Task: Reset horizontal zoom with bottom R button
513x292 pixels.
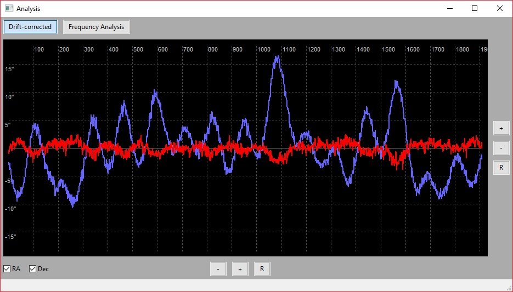Action: pos(262,269)
